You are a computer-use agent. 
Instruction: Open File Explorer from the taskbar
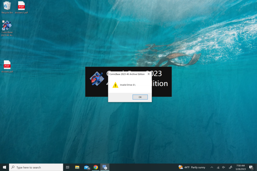pos(77,167)
